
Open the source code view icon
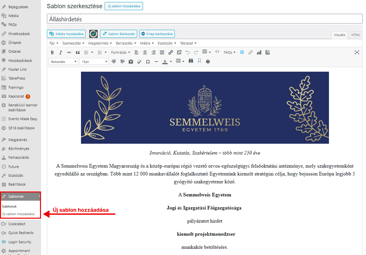(x=217, y=52)
